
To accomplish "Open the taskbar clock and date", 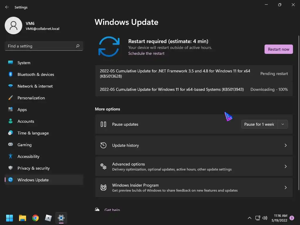I will 279,218.
